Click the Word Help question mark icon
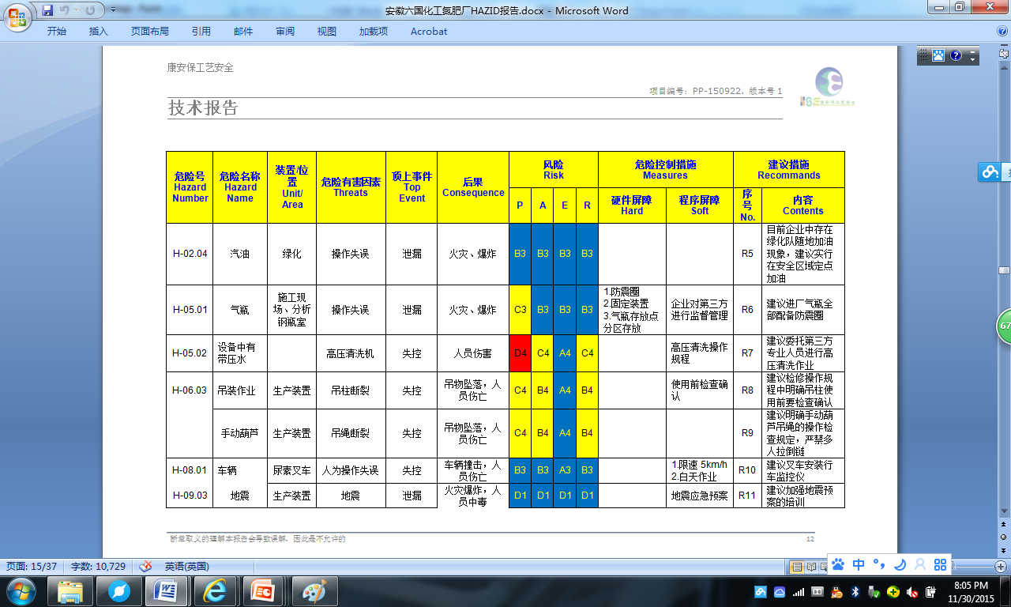1011x607 pixels. [x=1002, y=32]
